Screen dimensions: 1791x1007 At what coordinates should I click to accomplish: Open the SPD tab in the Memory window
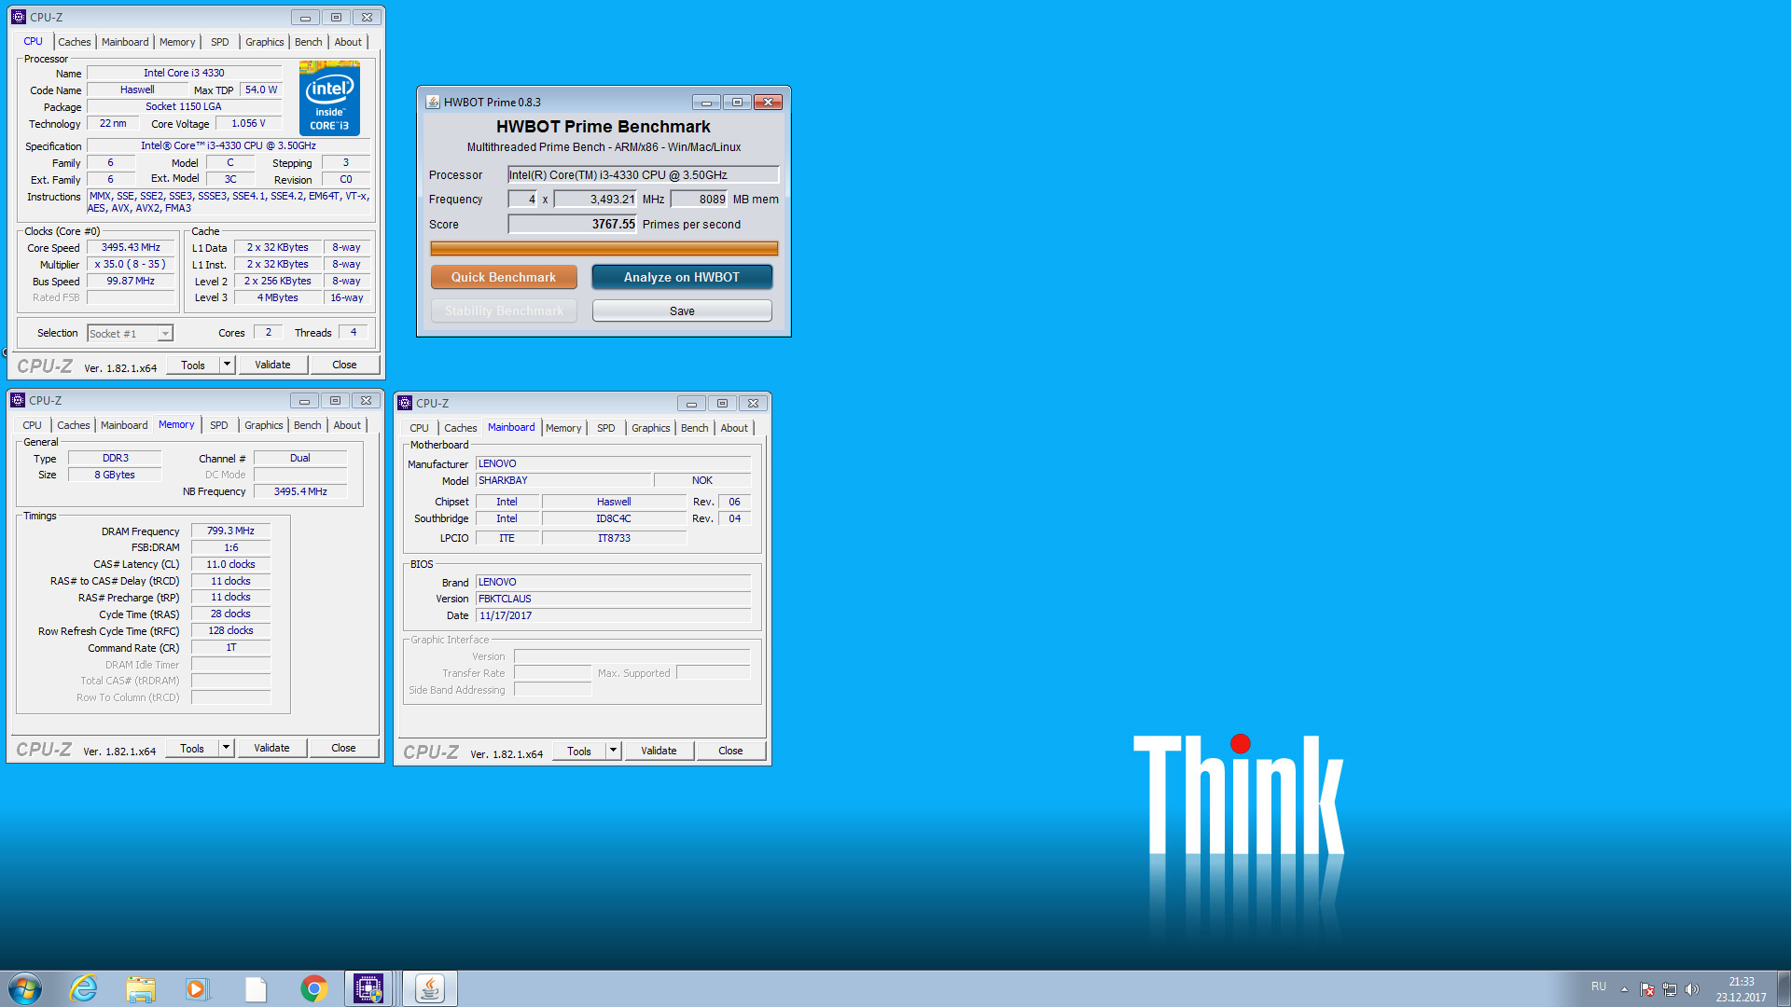point(219,425)
